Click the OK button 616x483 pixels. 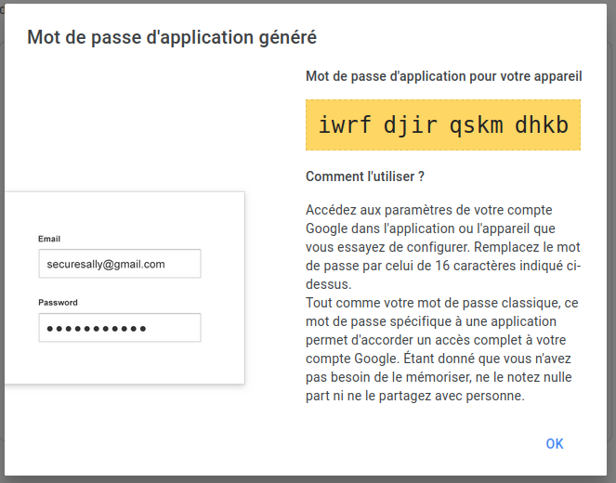pos(555,444)
